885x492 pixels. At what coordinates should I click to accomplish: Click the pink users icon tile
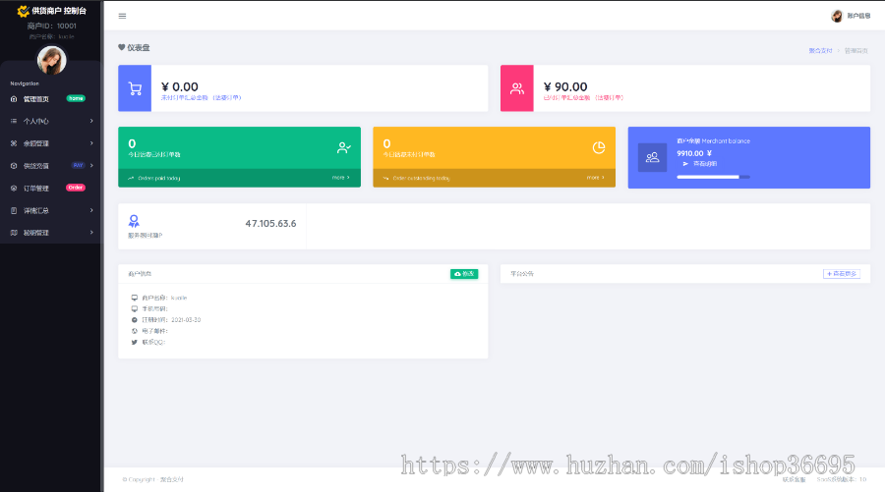pos(516,88)
